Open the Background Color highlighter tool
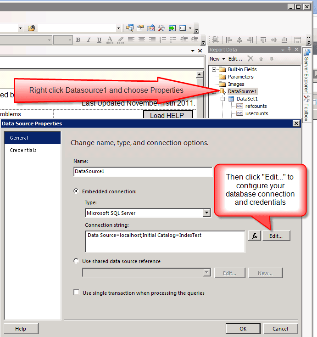Image resolution: width=317 pixels, height=337 pixels. point(120,40)
